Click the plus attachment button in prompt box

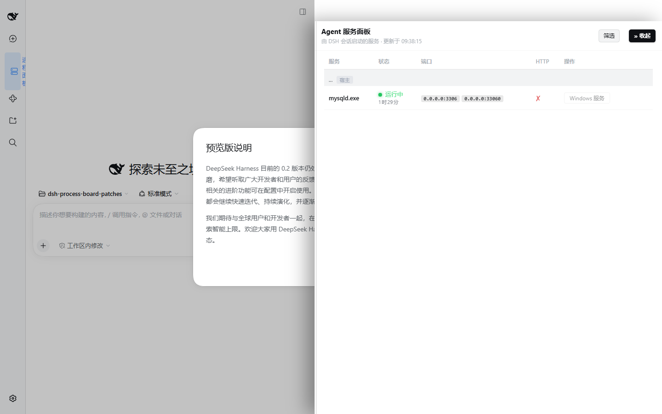(43, 246)
